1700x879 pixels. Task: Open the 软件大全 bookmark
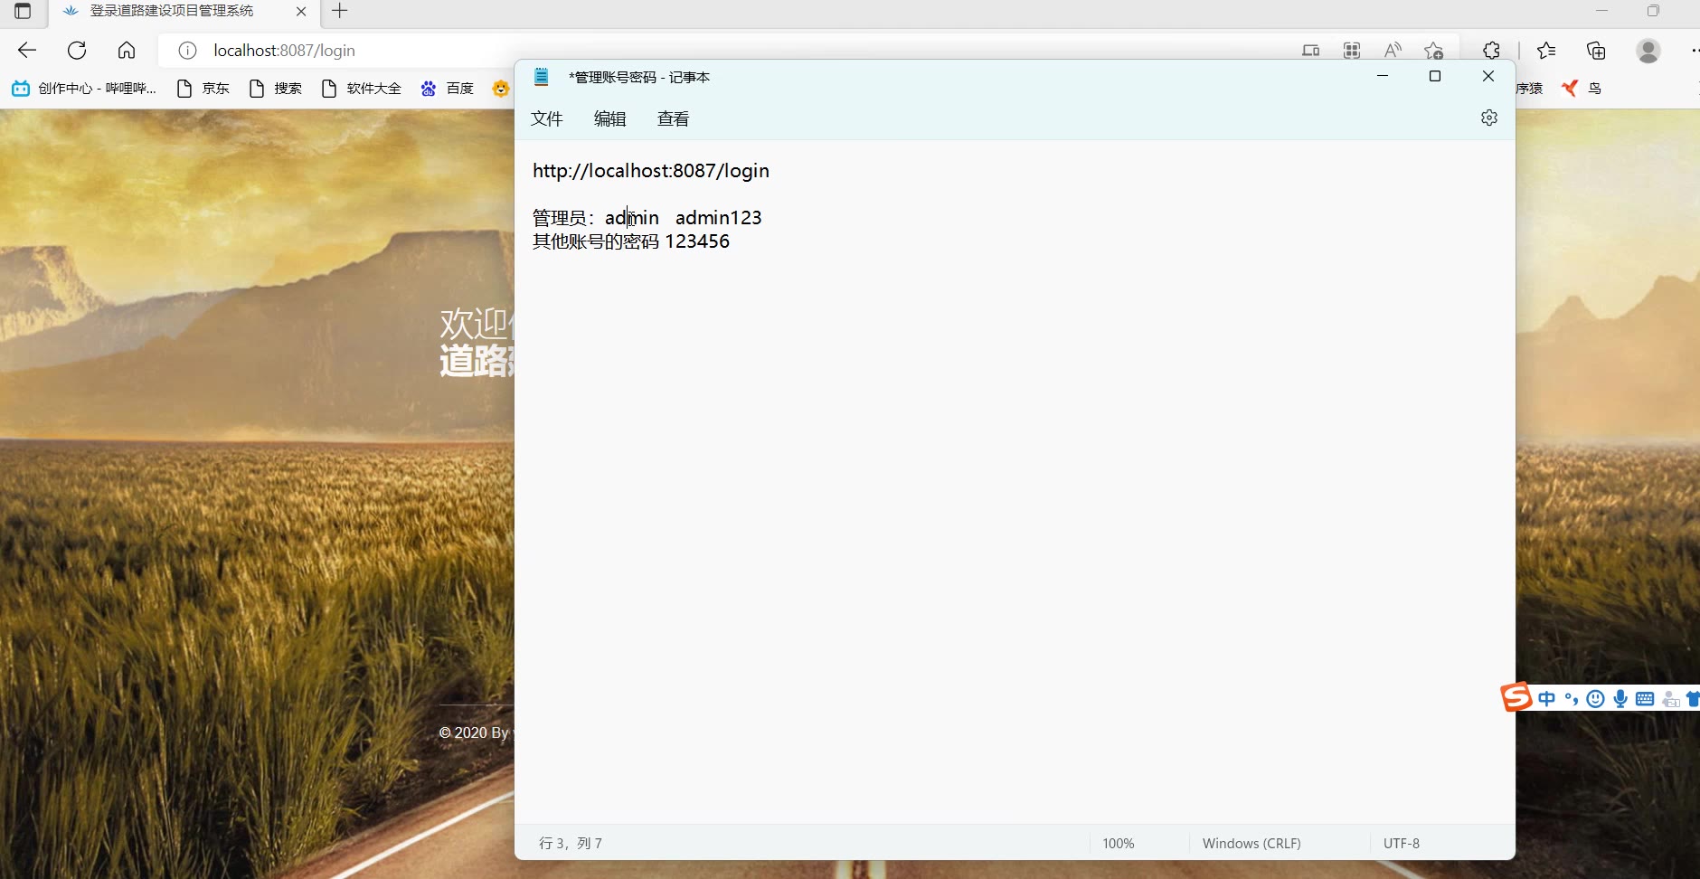[x=362, y=88]
